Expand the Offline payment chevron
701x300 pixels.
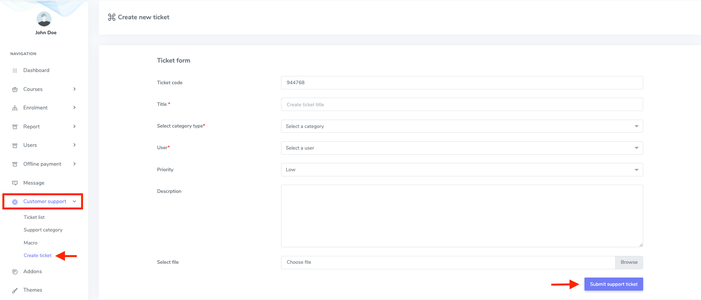click(74, 164)
